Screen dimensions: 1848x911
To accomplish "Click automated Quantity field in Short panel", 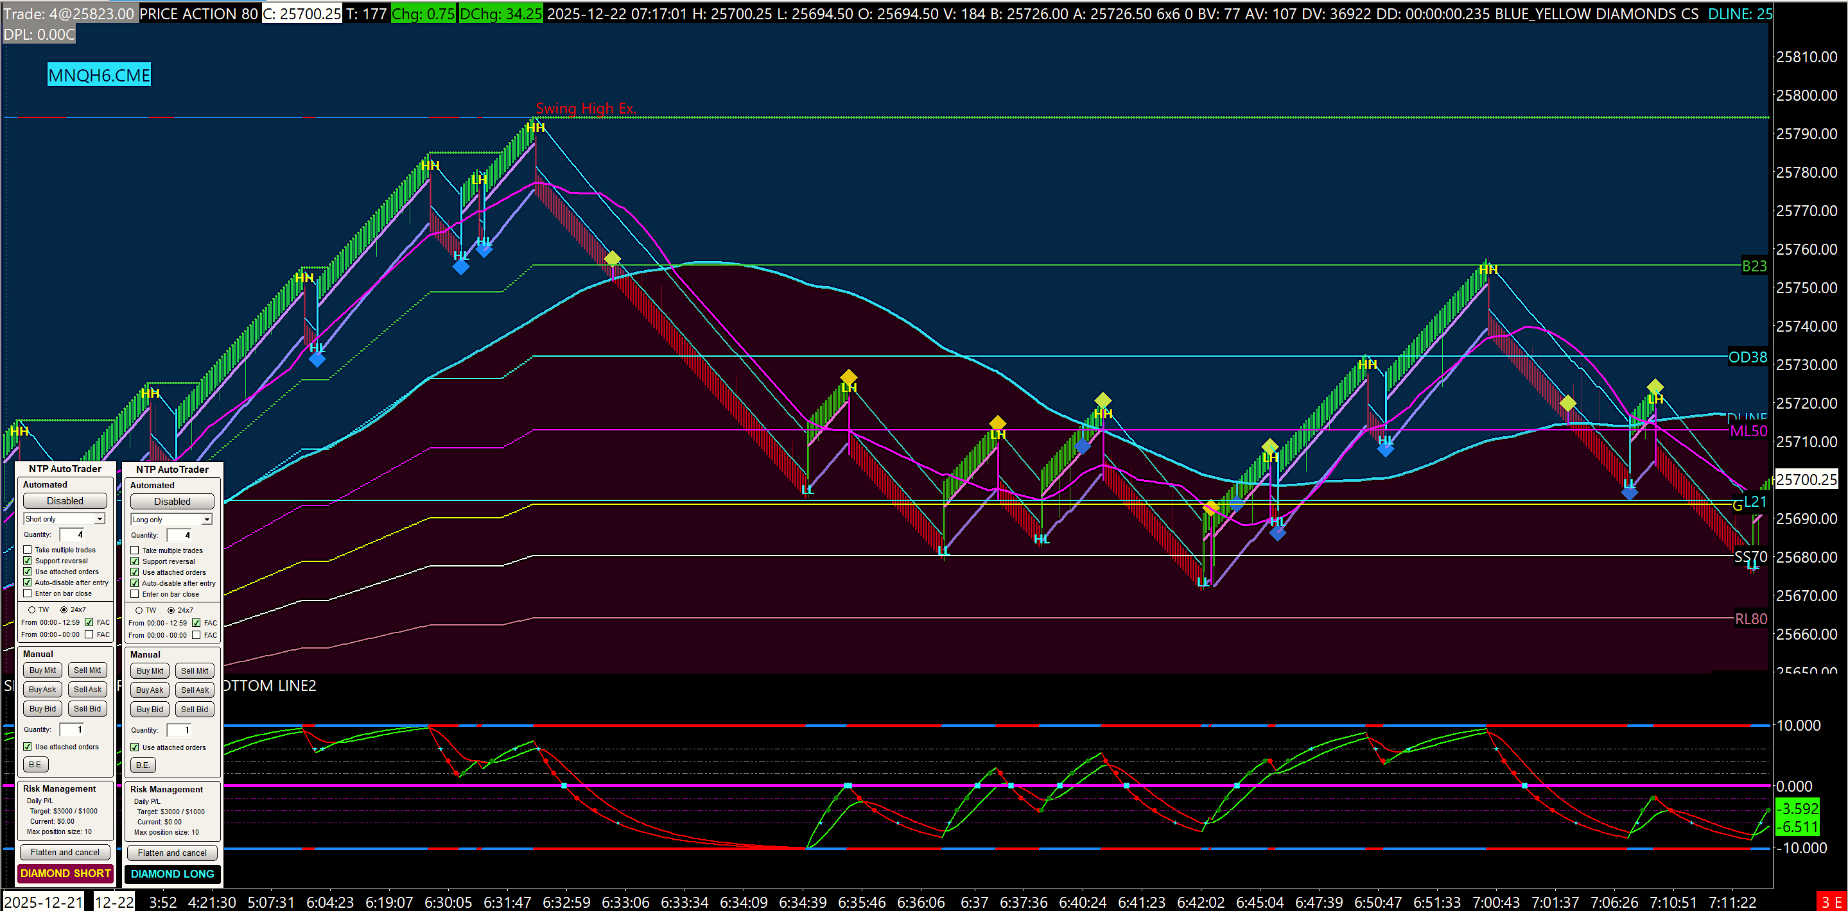I will point(72,534).
